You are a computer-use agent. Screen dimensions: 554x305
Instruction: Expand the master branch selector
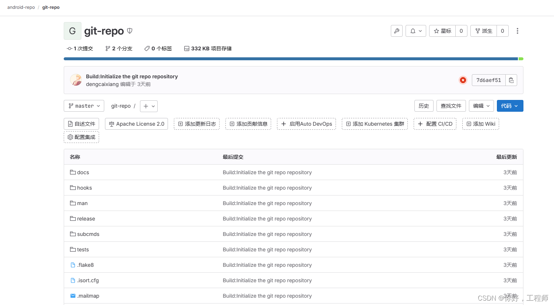(84, 106)
